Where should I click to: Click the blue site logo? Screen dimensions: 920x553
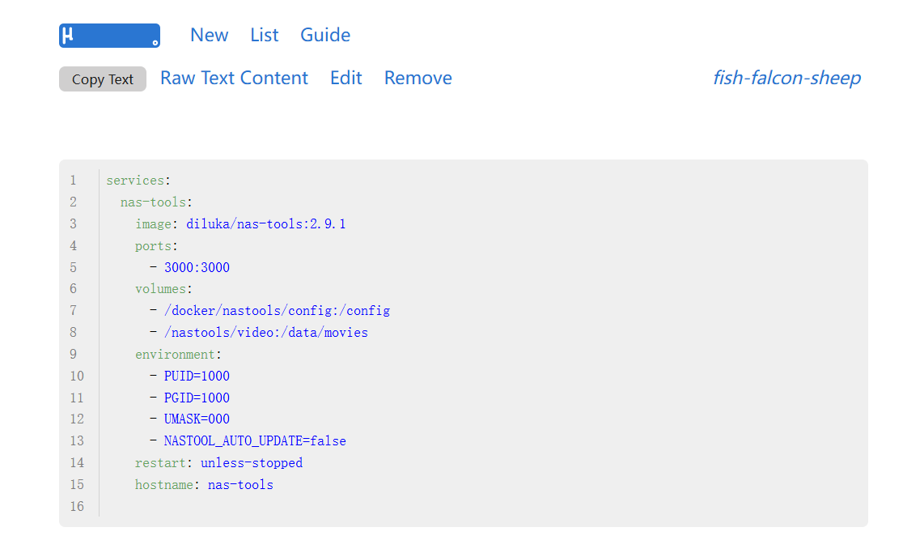pyautogui.click(x=109, y=36)
